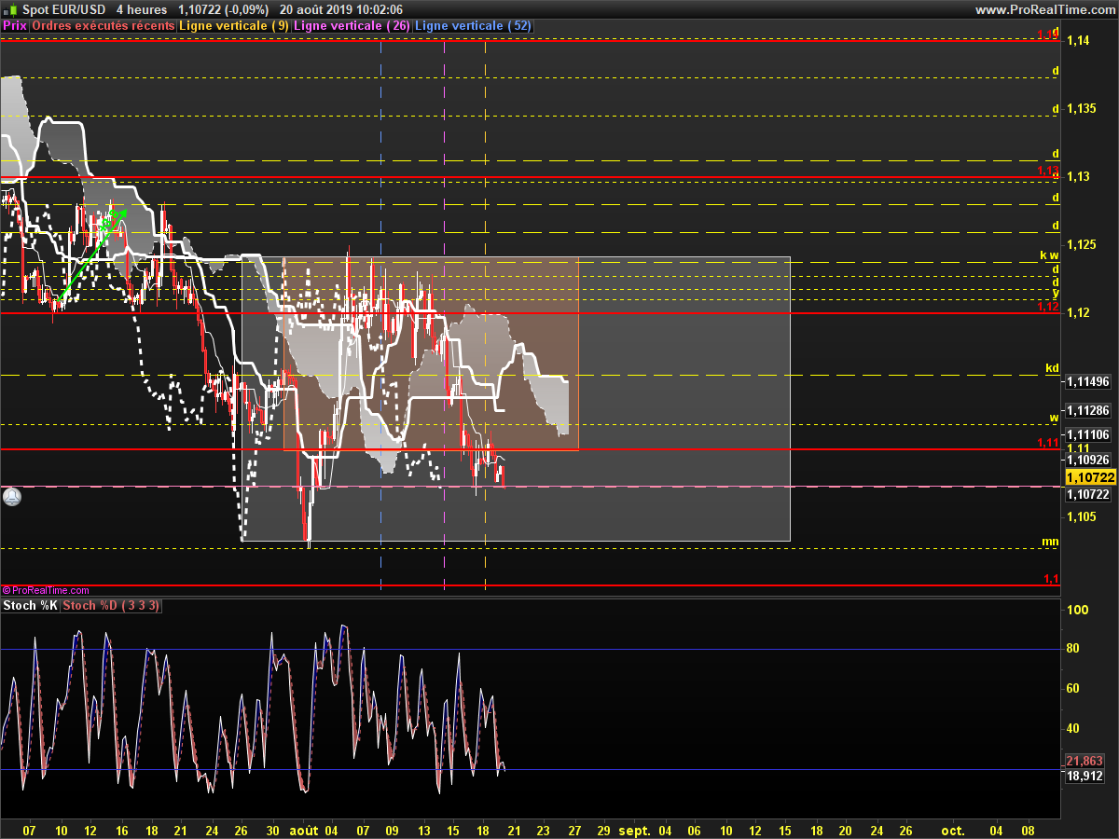Click the round alert icon on chart's left edge

pos(11,497)
